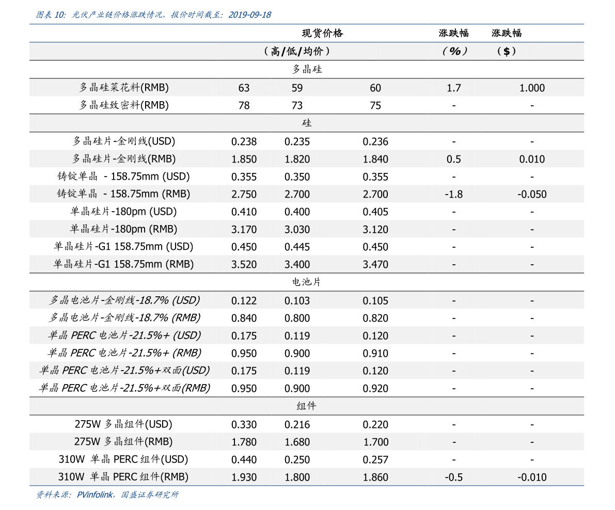615x510 pixels.
Task: Select 多晶电池片-金刚线-18.7% (USD) label
Action: [x=124, y=300]
